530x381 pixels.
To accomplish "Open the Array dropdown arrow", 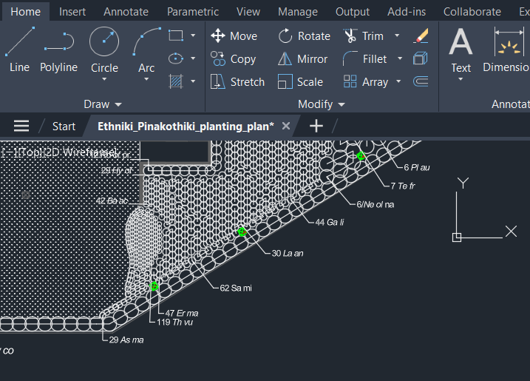I will point(398,82).
